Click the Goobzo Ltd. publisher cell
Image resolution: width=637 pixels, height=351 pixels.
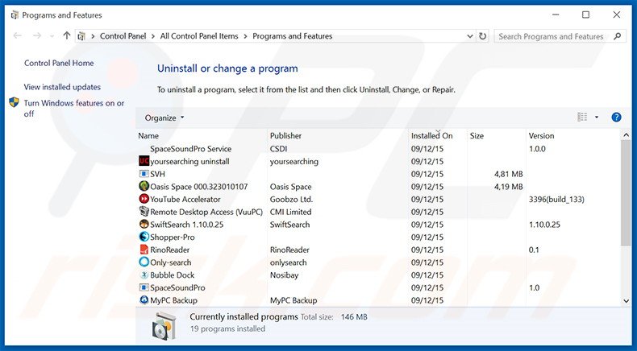(x=291, y=199)
